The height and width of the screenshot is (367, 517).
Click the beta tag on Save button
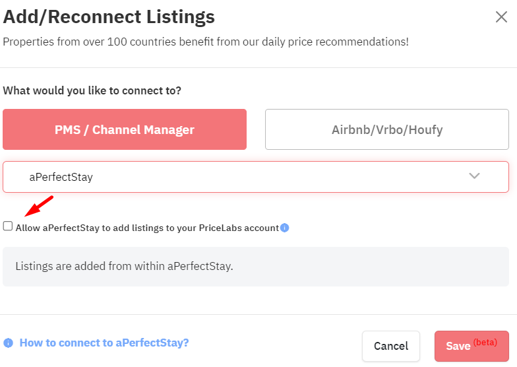[485, 342]
